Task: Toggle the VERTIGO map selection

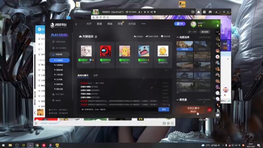Action: [x=185, y=77]
